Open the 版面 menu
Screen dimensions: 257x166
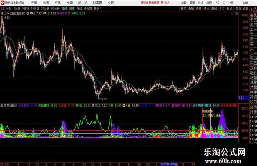pos(192,3)
